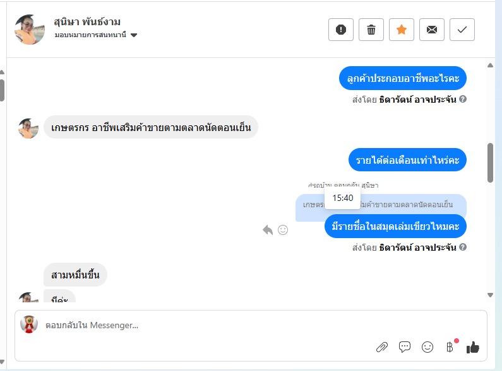Click the baht payment request icon
502x371 pixels.
tap(450, 347)
